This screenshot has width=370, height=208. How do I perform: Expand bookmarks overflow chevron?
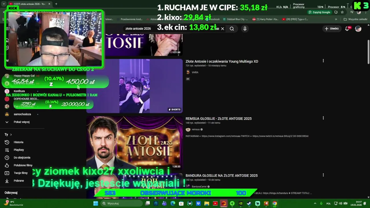pos(336,19)
